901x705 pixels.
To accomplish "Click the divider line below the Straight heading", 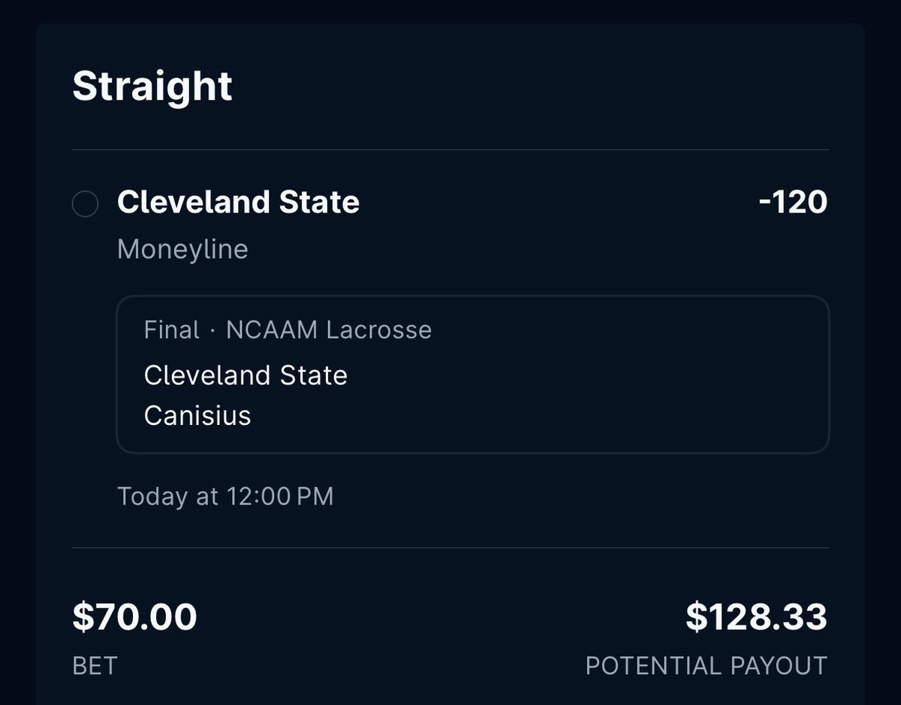I will pyautogui.click(x=450, y=149).
